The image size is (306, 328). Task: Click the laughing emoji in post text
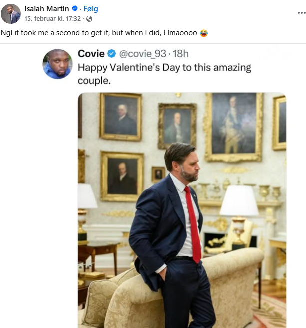coord(203,33)
